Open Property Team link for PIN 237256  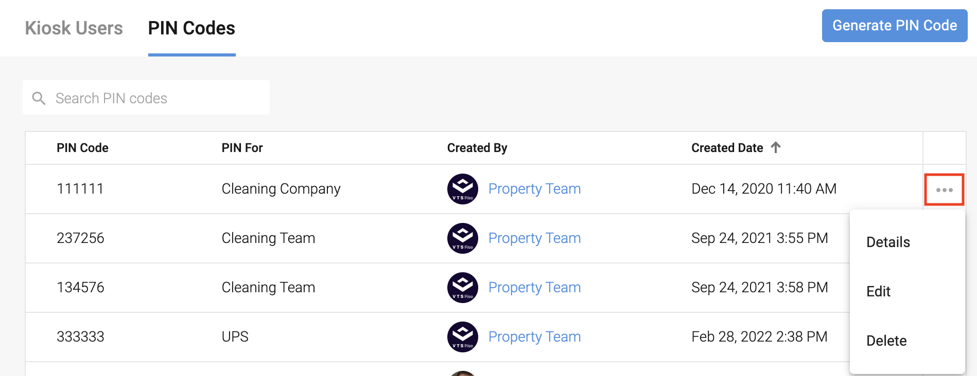click(x=534, y=238)
